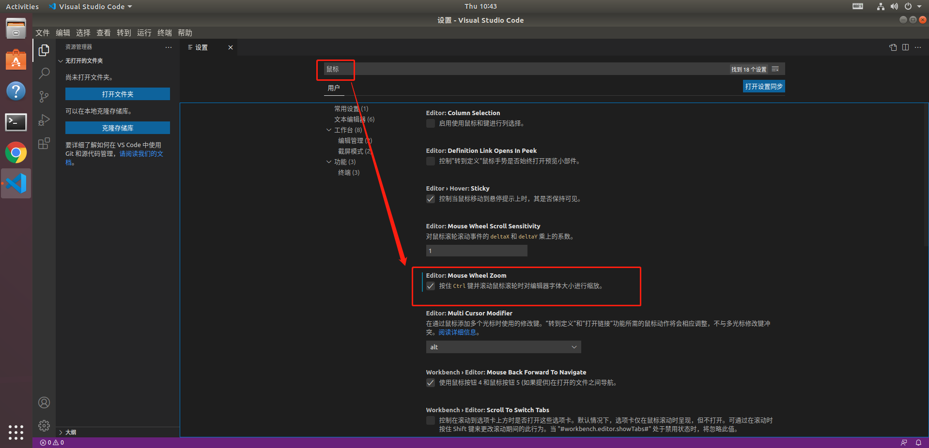This screenshot has height=448, width=929.
Task: Open the 运行 menu
Action: [x=144, y=33]
